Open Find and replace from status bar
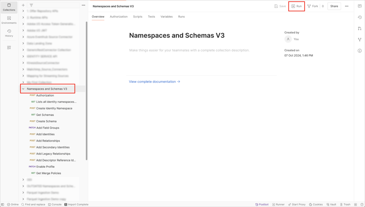The height and width of the screenshot is (207, 365). coord(33,205)
